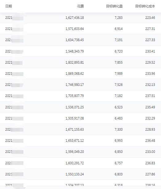Screen dimensions: 161x189
Task: Sort by the 花费 column header
Action: tap(80, 6)
